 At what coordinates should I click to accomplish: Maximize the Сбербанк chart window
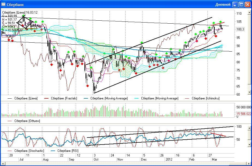242,4
